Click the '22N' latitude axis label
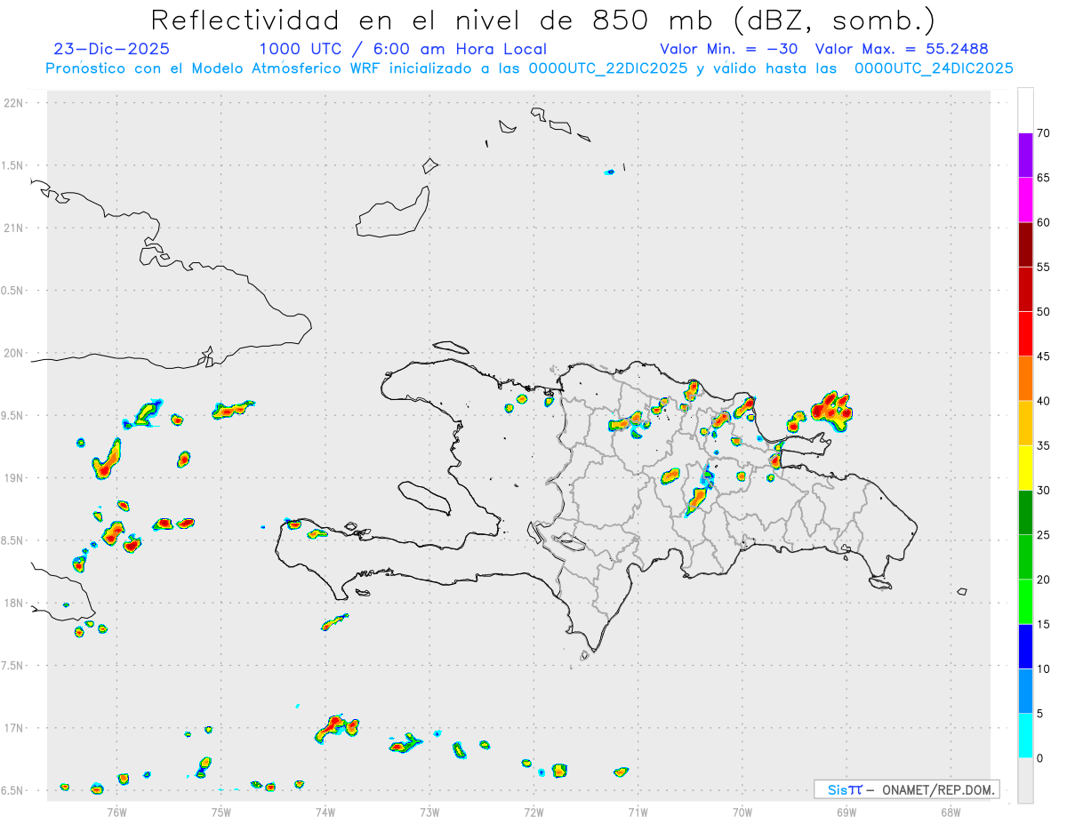 coord(15,103)
